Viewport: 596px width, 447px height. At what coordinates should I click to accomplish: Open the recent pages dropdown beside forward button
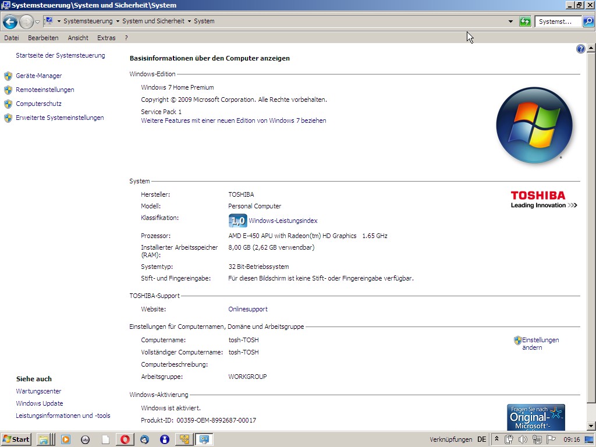tap(38, 22)
